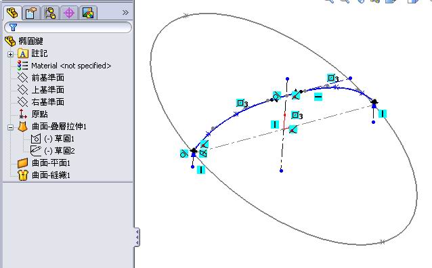Viewport: 432px width, 268px height.
Task: Open the DimXpertManager crosshair tab
Action: coord(69,13)
